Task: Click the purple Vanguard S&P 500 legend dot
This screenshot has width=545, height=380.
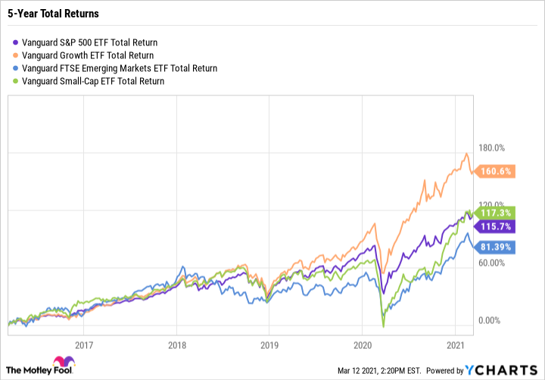Action: coord(15,42)
